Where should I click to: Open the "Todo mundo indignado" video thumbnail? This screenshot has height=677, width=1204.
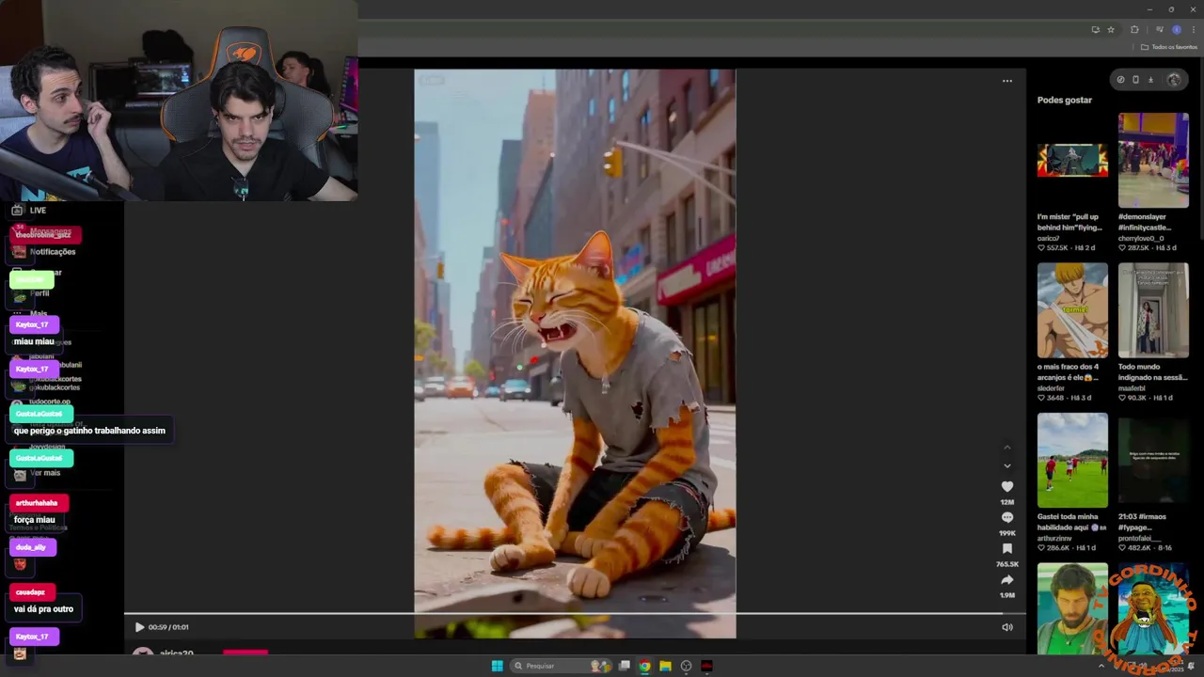point(1153,310)
